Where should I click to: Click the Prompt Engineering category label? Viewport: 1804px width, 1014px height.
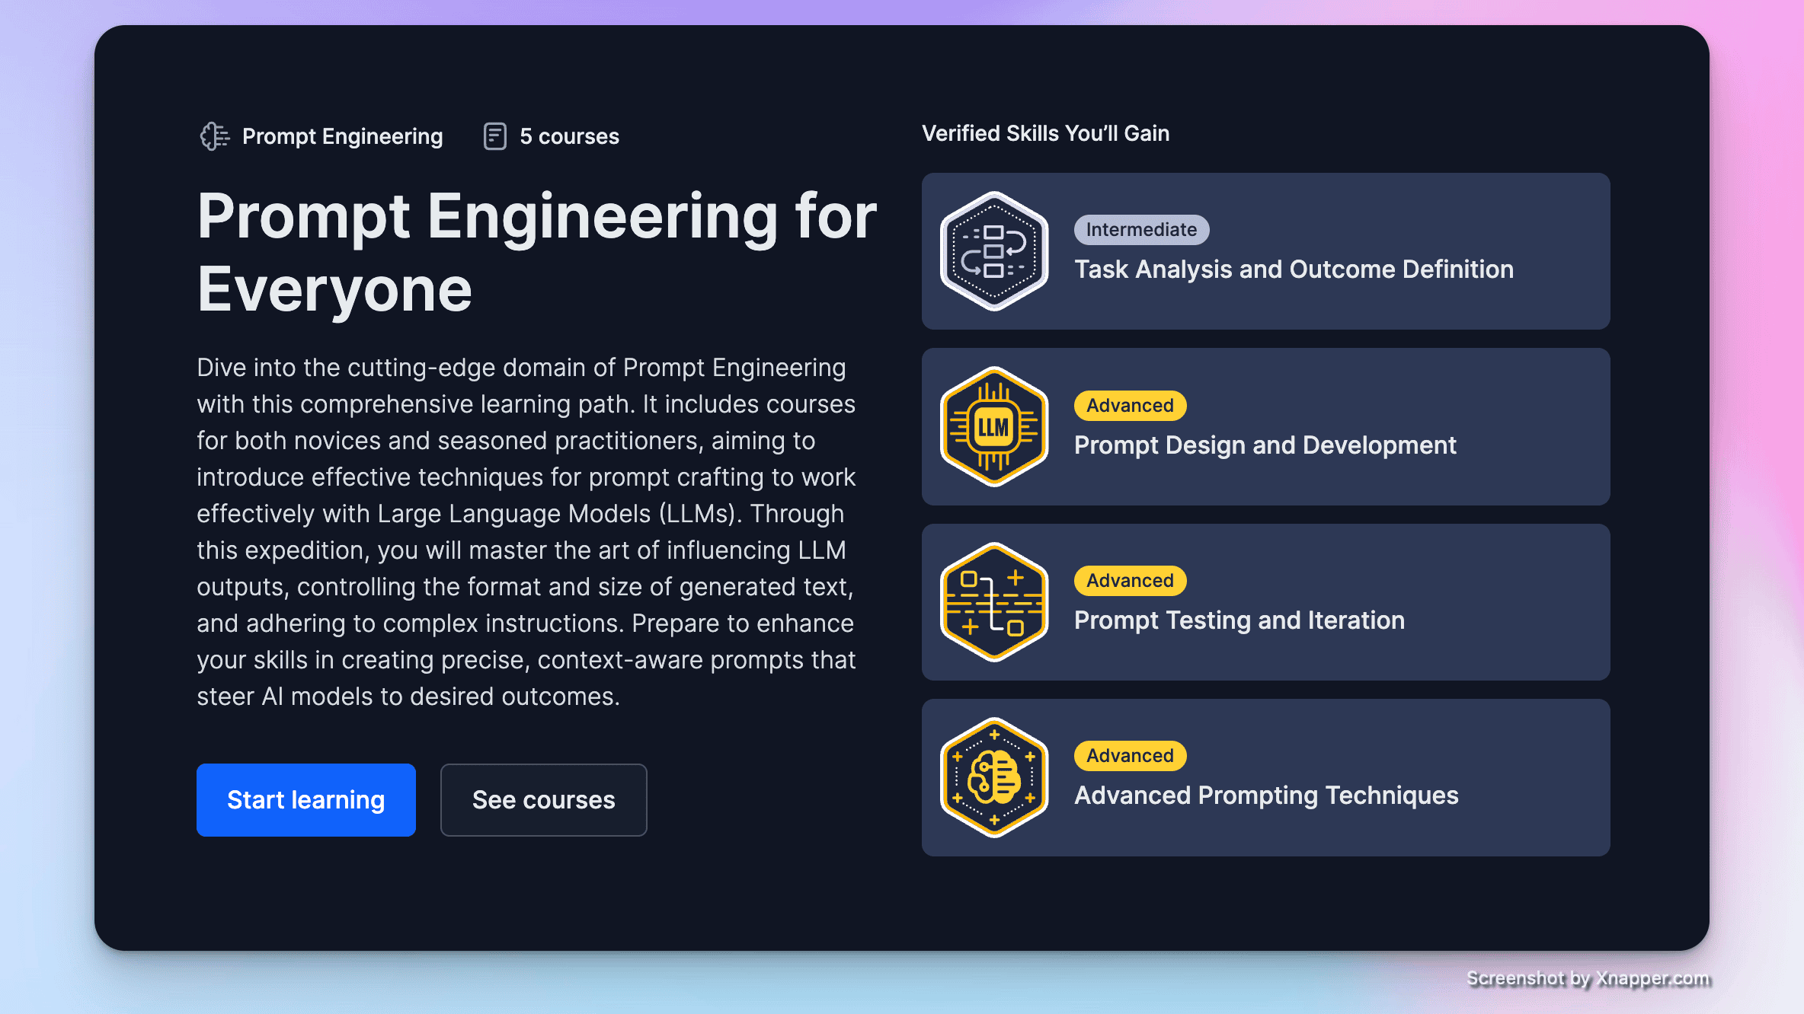tap(342, 136)
